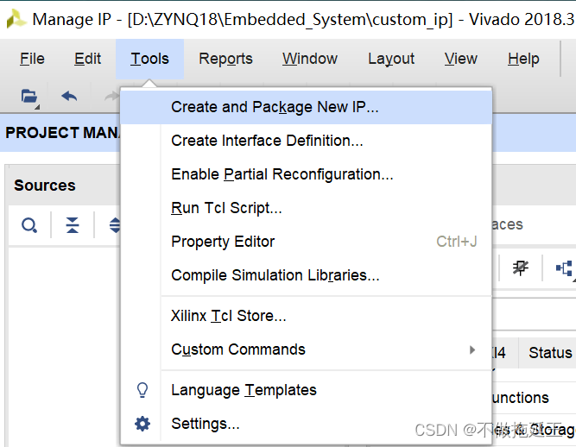Click the crossed-out chip icon on the right
Viewport: 576px width, 447px height.
521,268
